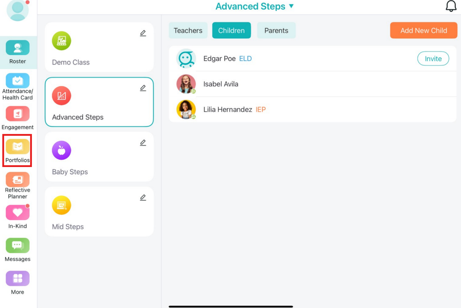Open the Reflective Planner
461x308 pixels.
point(17,179)
